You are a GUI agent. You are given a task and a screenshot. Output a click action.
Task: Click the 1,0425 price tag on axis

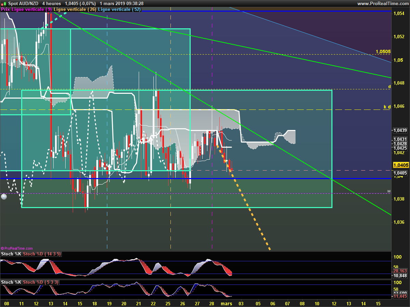click(x=400, y=148)
